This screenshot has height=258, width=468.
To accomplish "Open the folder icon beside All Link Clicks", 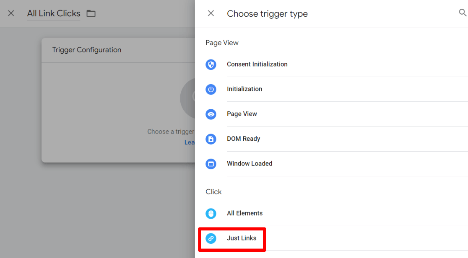I will click(91, 13).
